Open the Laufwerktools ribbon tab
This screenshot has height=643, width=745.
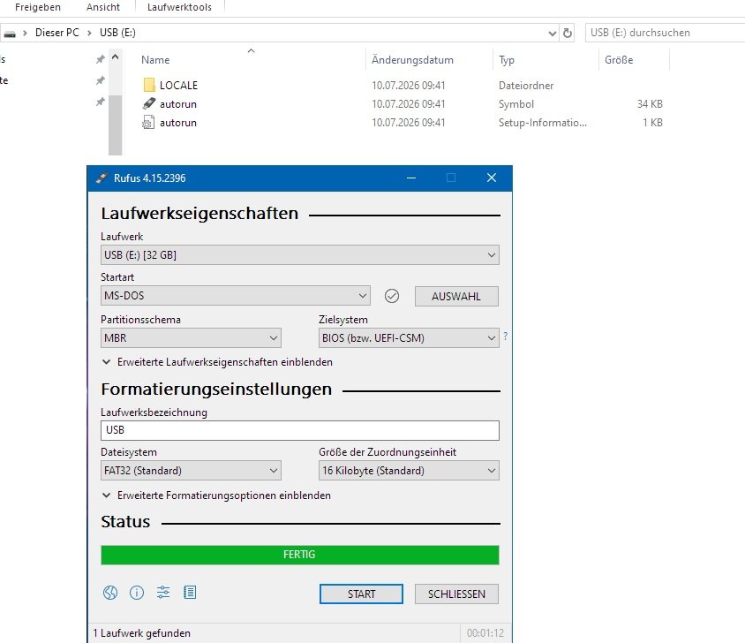(179, 7)
